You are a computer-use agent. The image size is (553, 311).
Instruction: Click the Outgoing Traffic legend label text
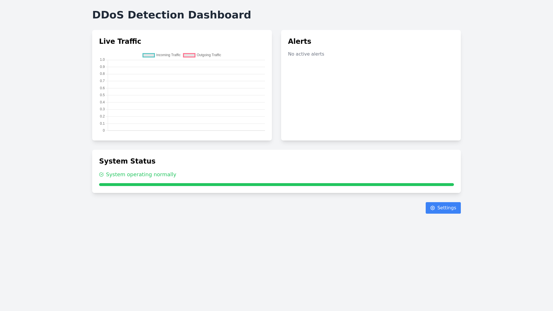click(x=209, y=55)
